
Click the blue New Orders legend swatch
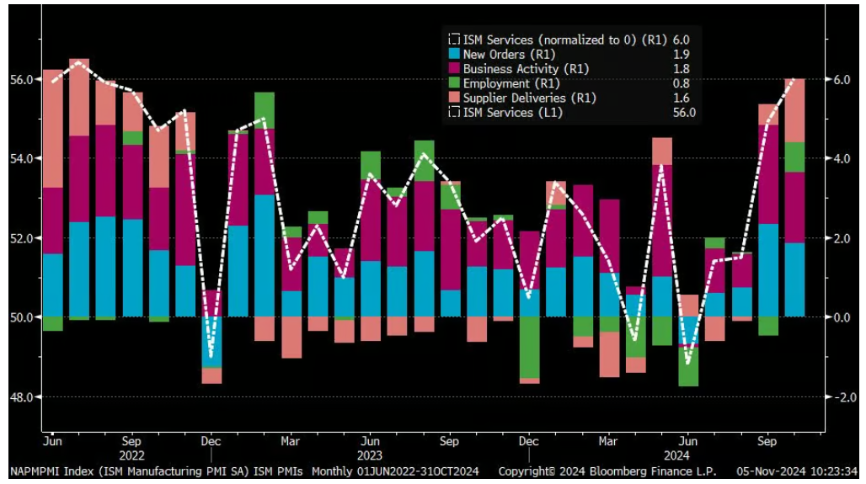coord(454,55)
